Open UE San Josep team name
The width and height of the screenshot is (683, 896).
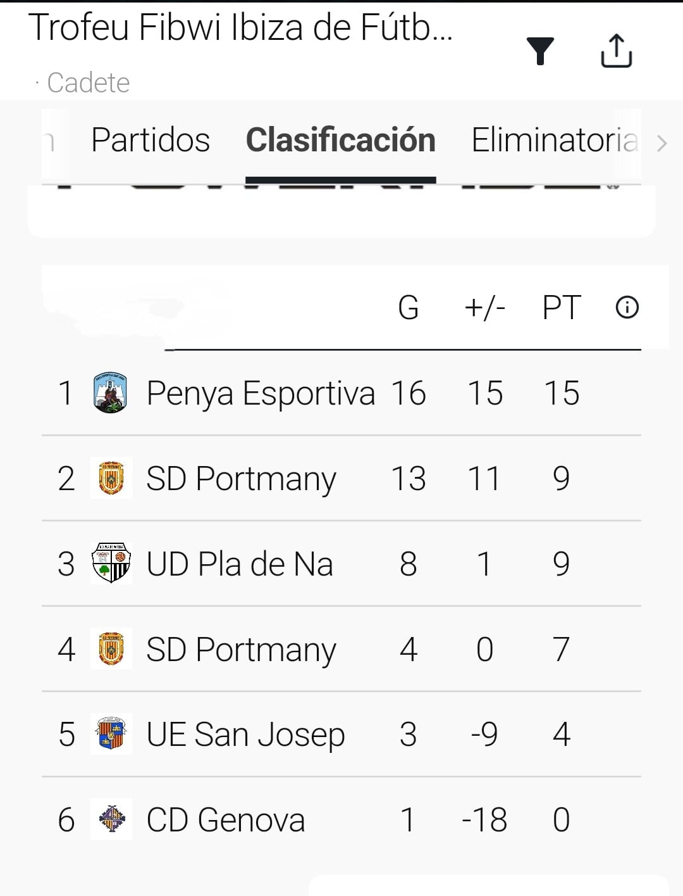click(245, 735)
